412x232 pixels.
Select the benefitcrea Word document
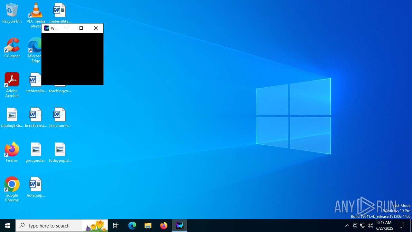pos(36,118)
